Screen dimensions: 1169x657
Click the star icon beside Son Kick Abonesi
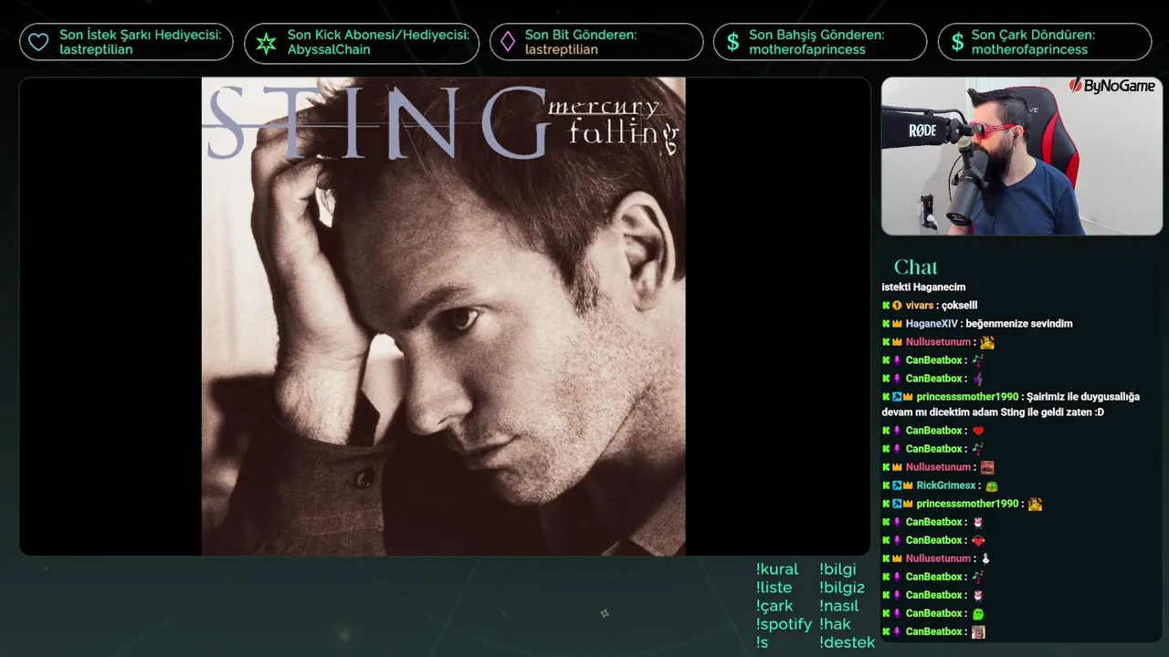click(266, 42)
